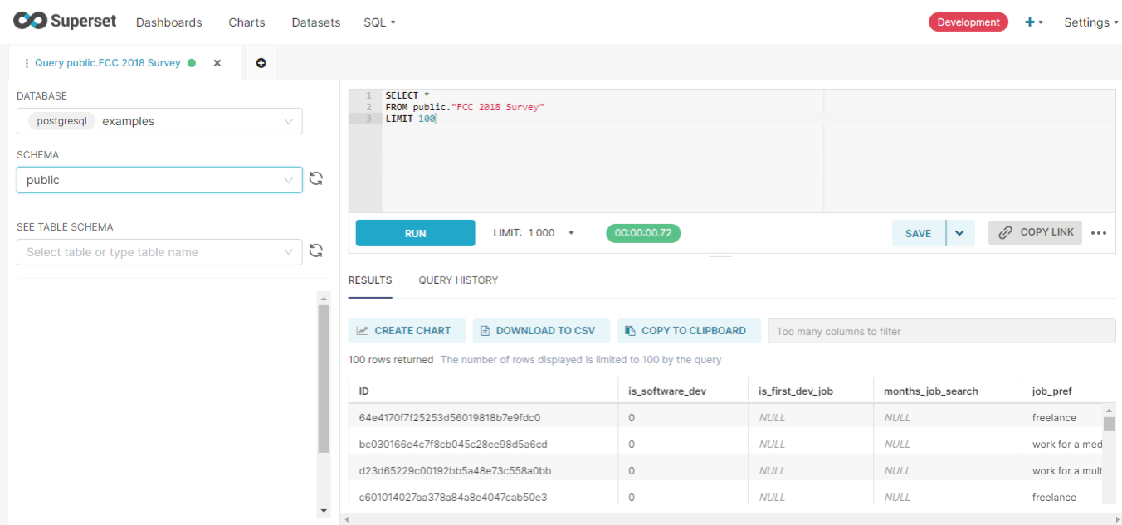This screenshot has width=1122, height=525.
Task: Click the plus icon to create new content
Action: pyautogui.click(x=1031, y=22)
